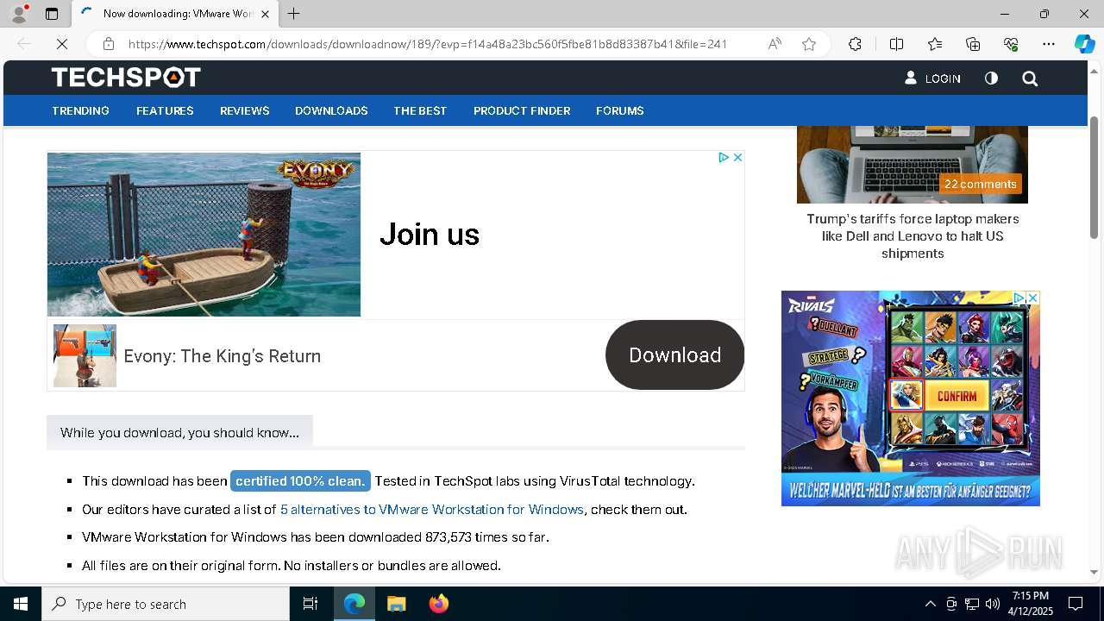The image size is (1104, 621).
Task: Open Browser essentials heart icon
Action: [x=1011, y=44]
